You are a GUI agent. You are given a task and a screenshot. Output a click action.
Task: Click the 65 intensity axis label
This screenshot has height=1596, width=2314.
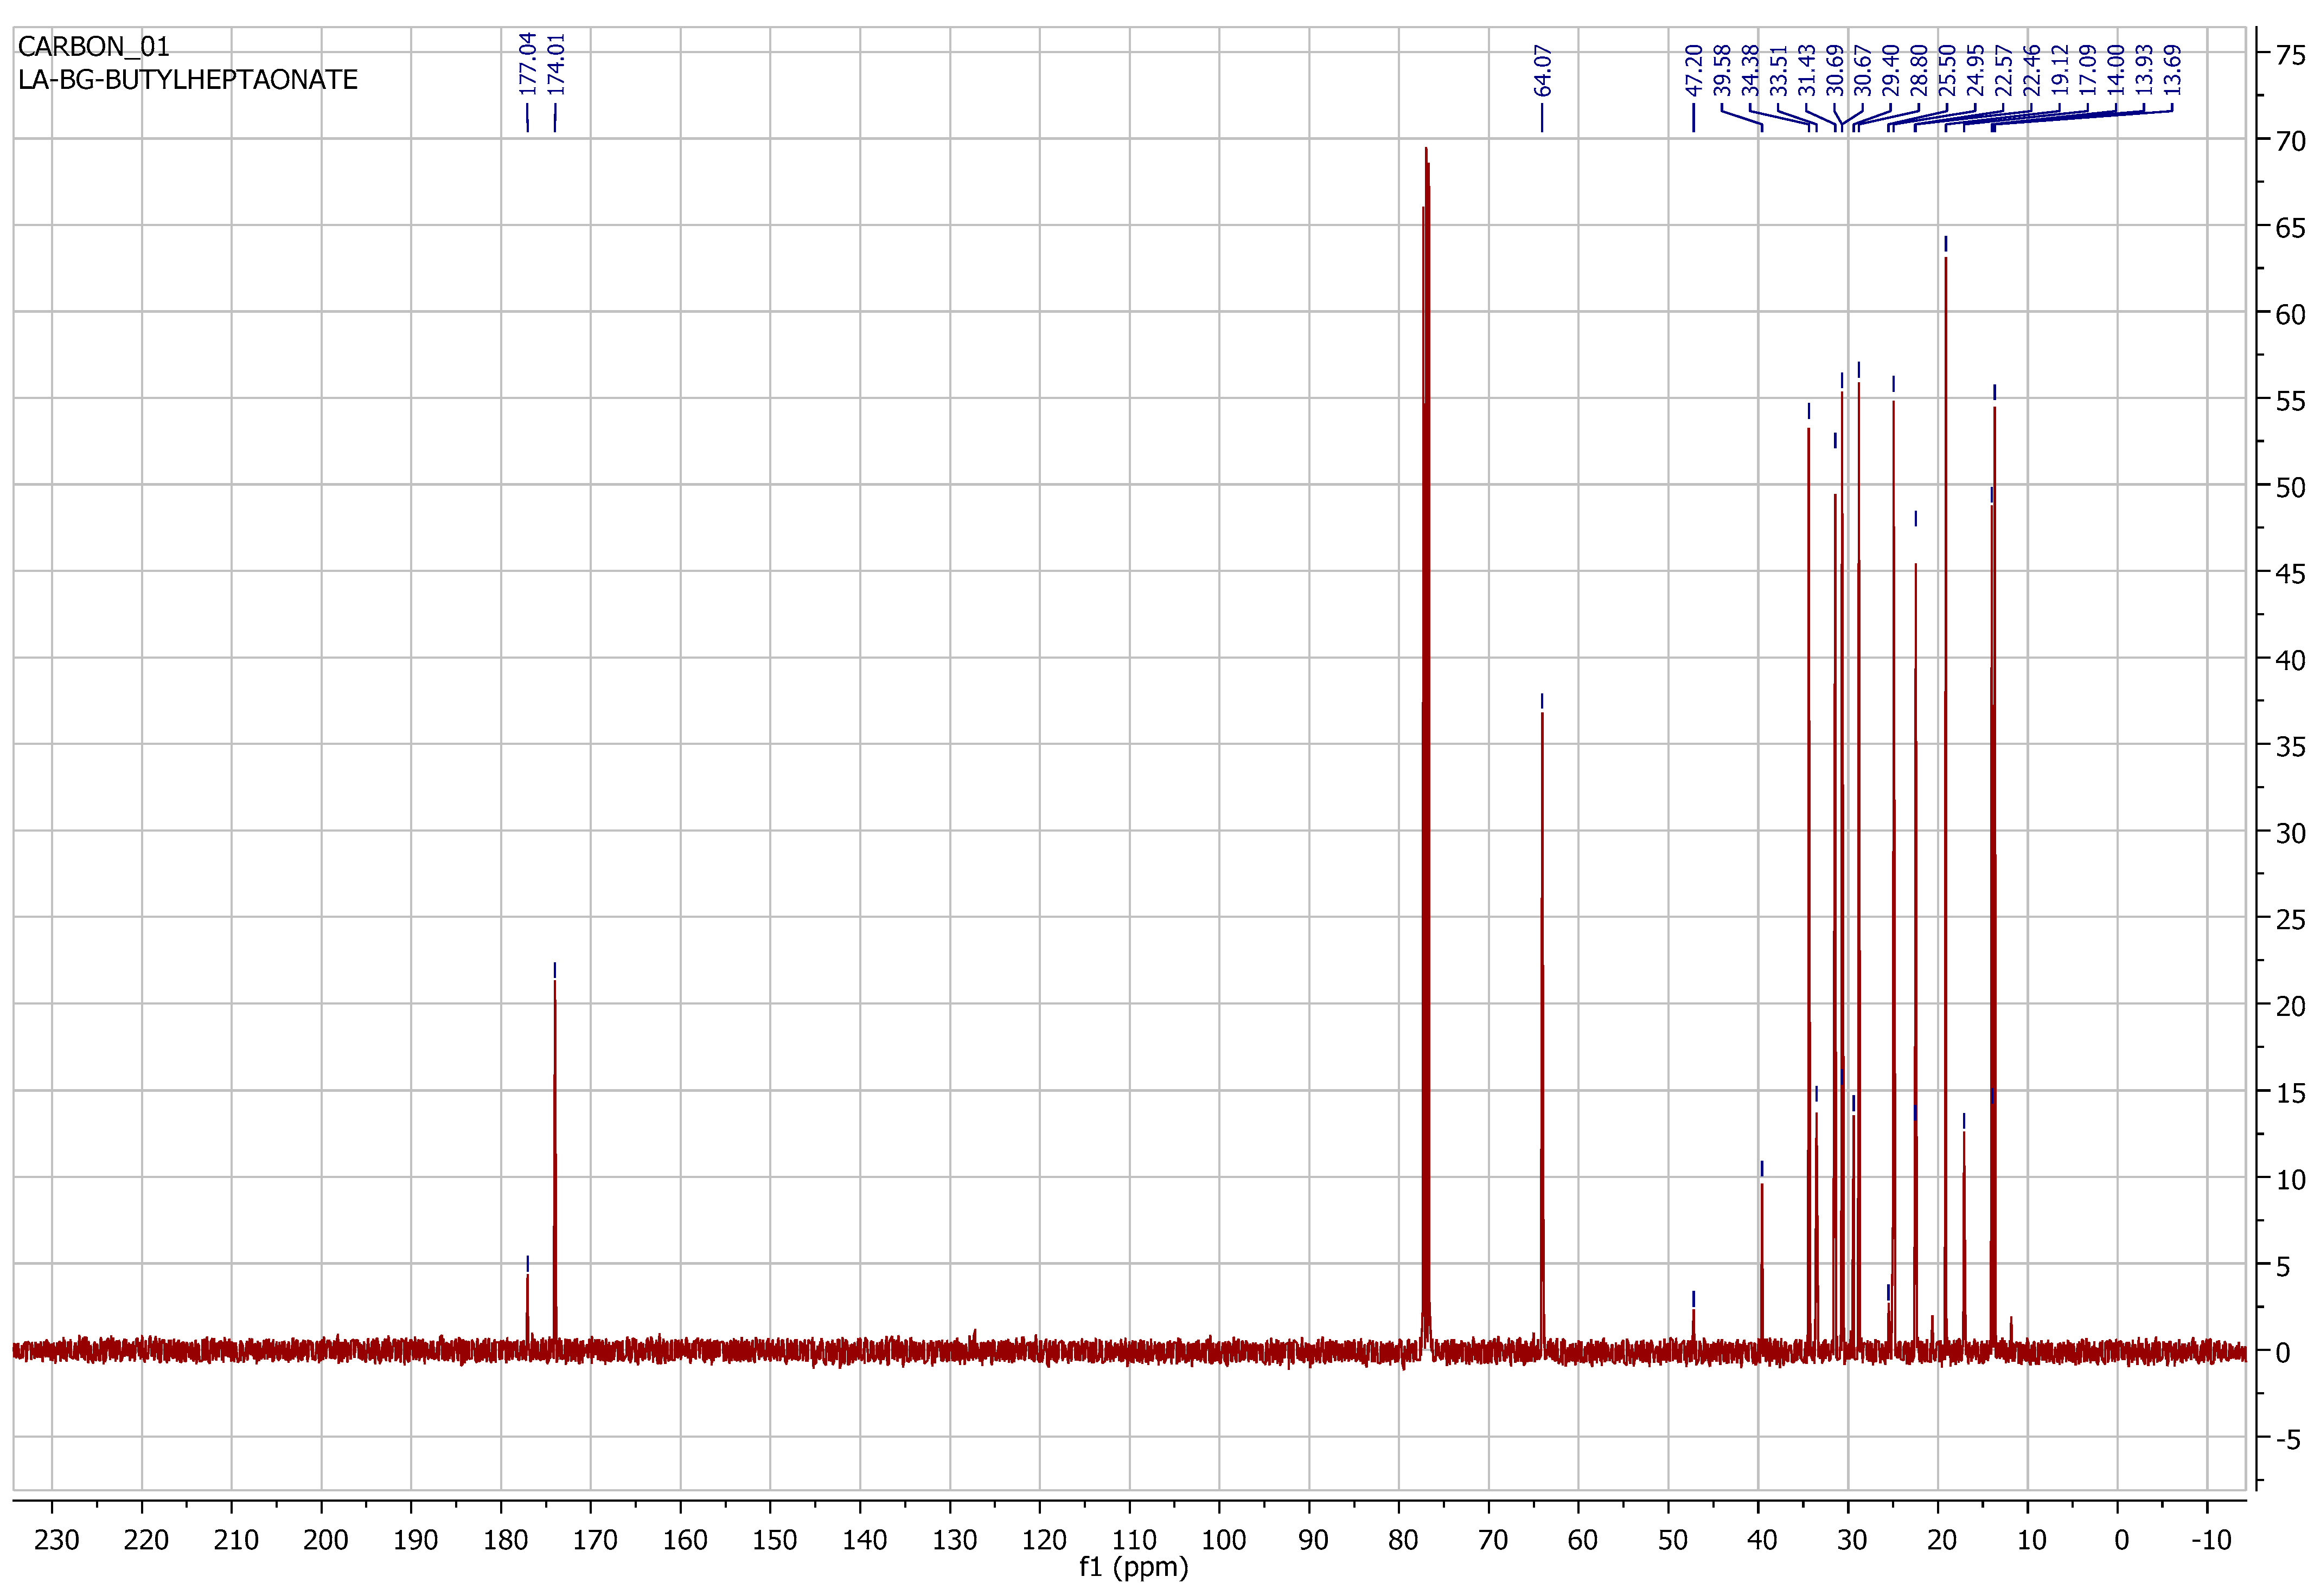point(2290,228)
